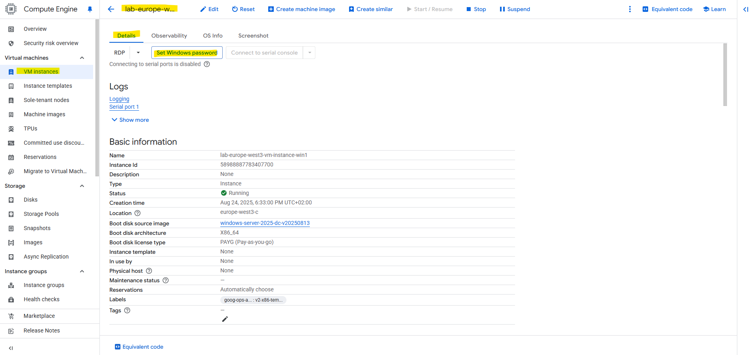Stop the running instance
Screen dimensions: 750x355
point(476,9)
